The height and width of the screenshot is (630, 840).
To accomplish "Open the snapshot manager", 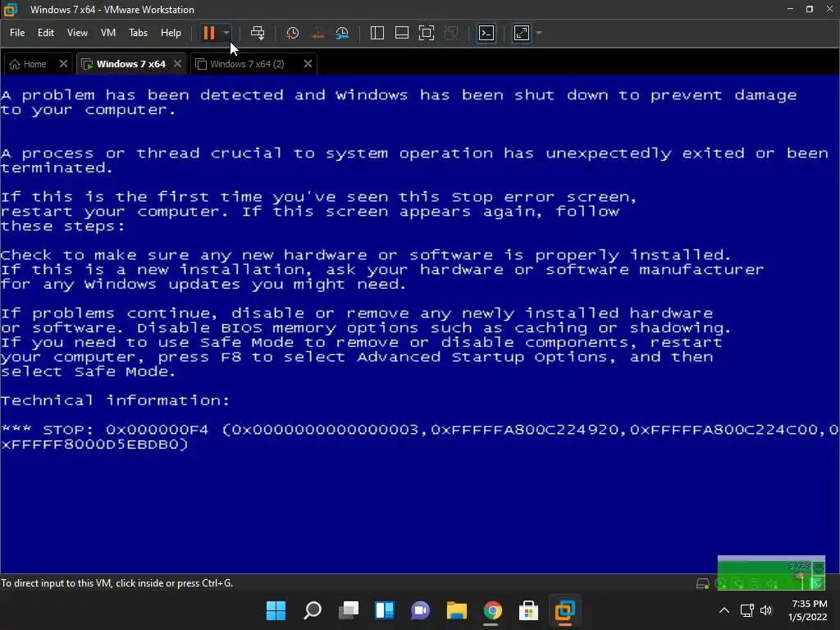I will tap(342, 33).
